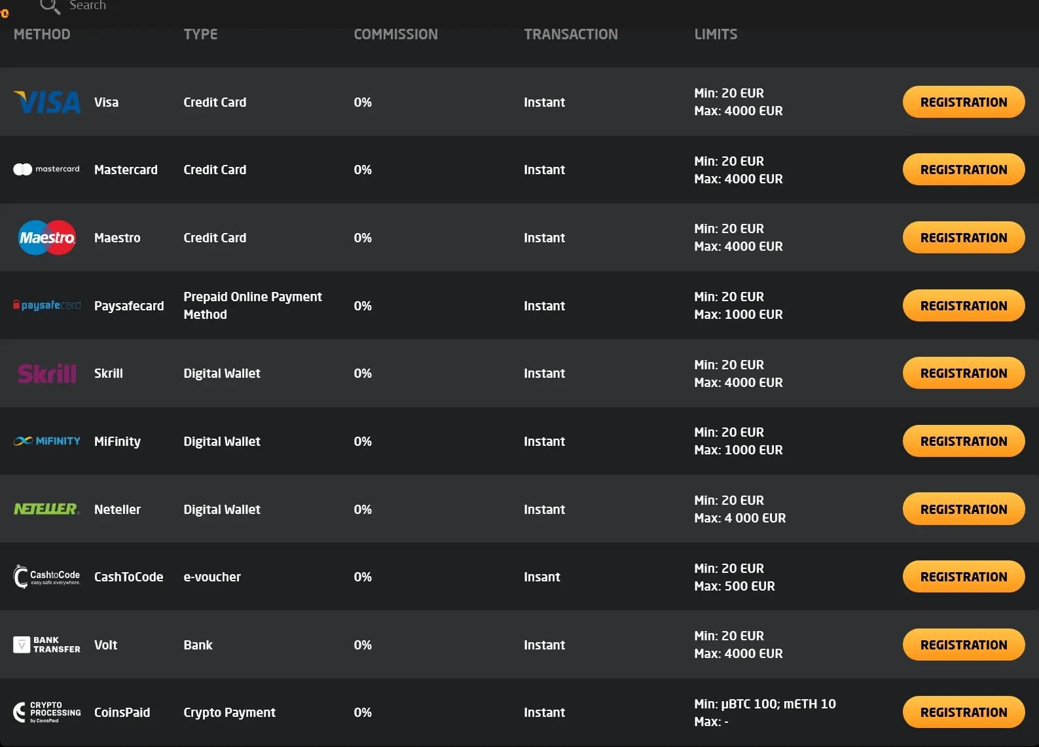Click Registration button in Volt row
Viewport: 1039px width, 747px height.
click(x=964, y=645)
